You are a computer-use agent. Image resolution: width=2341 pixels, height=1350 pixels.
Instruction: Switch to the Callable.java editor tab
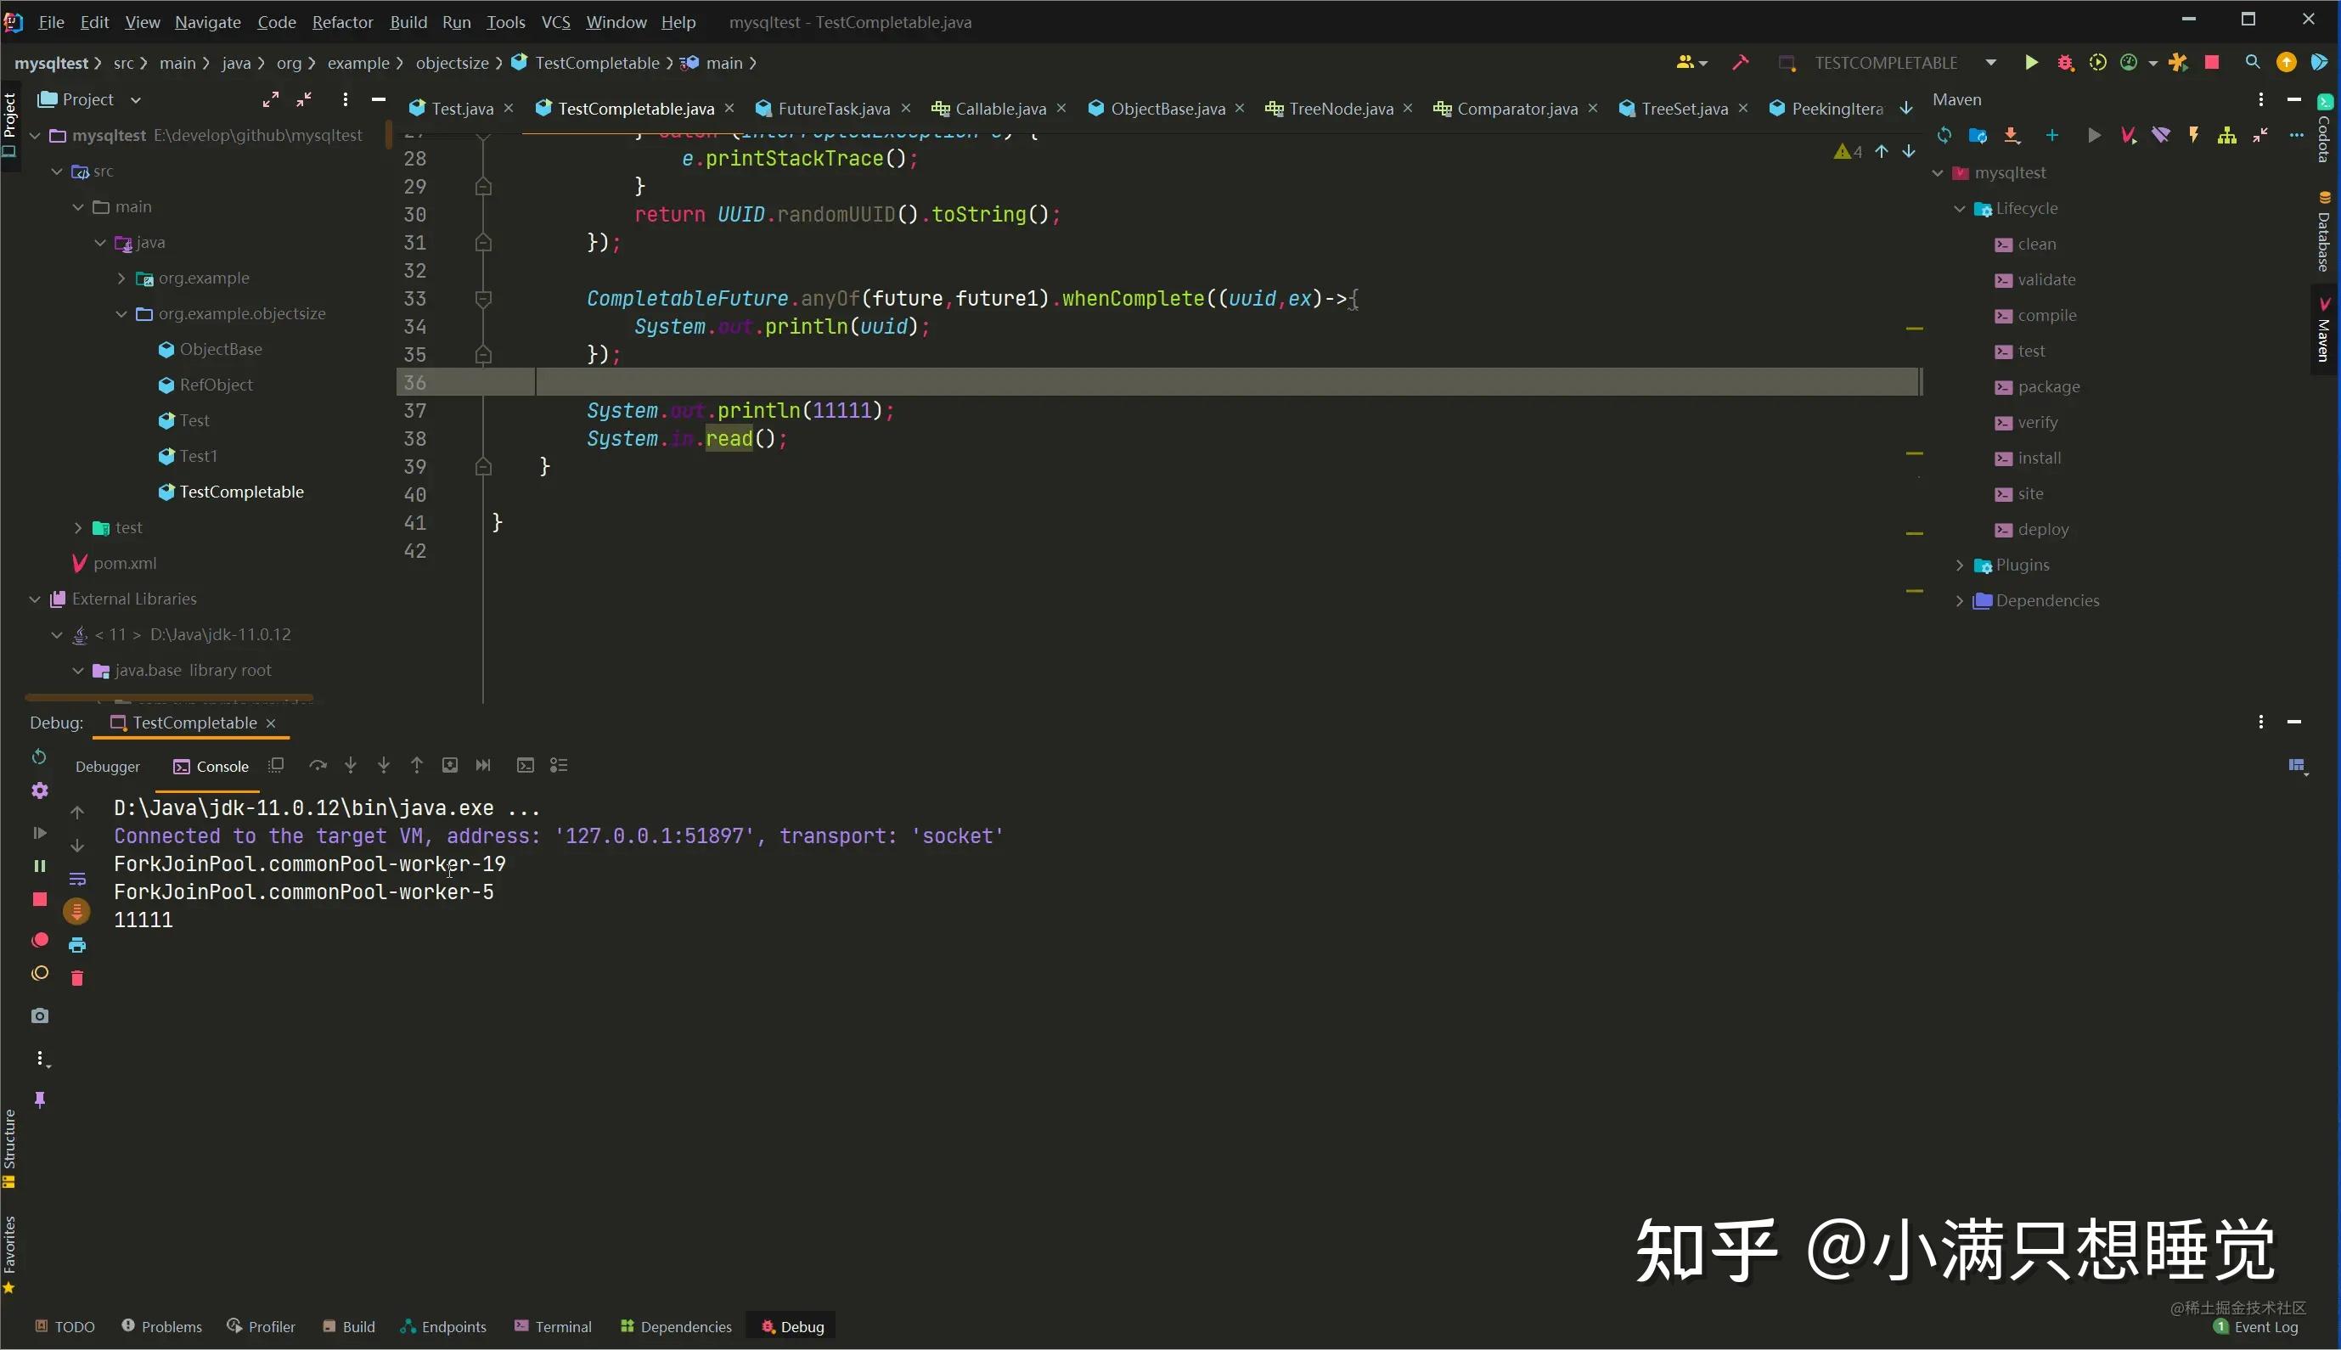click(999, 108)
